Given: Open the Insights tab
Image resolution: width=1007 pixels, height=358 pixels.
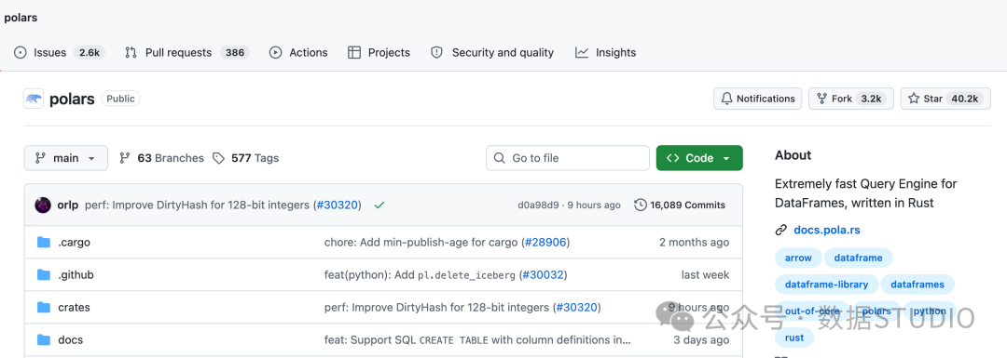Looking at the screenshot, I should 606,52.
